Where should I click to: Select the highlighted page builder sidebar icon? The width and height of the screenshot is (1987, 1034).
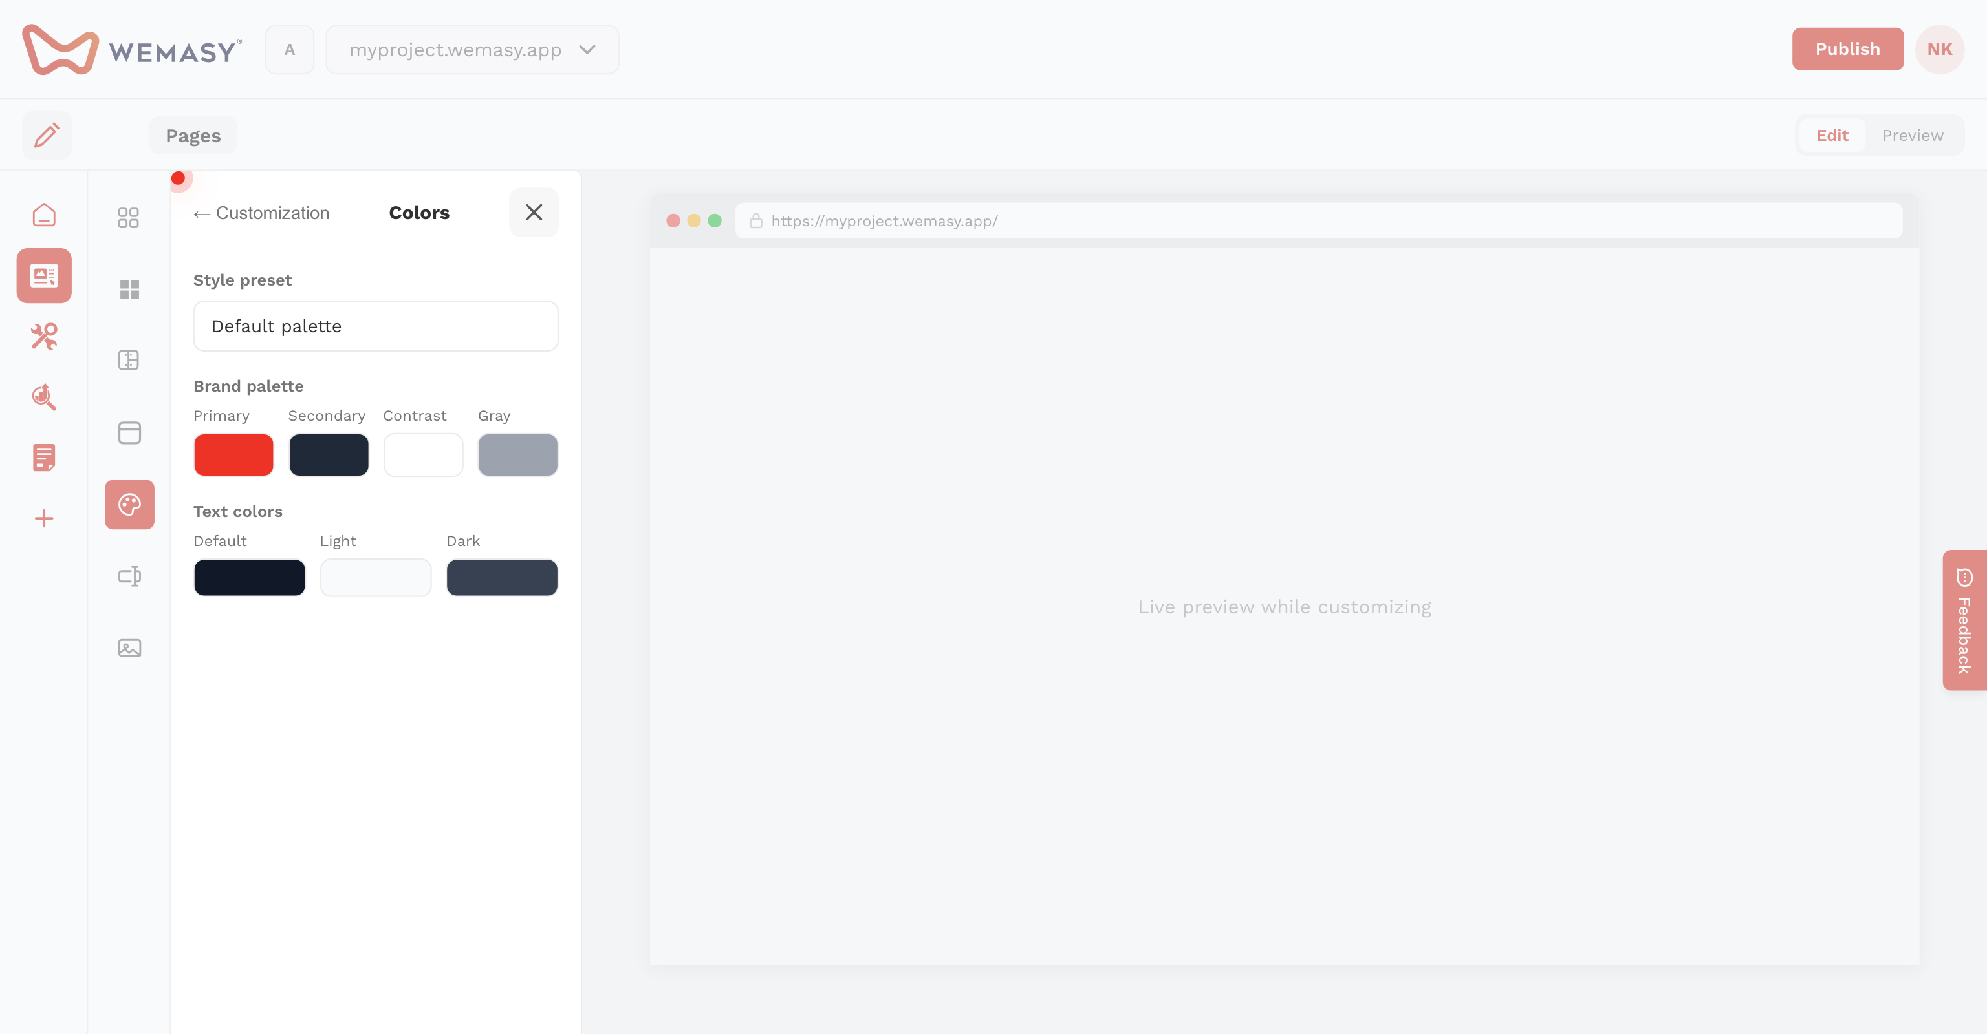pyautogui.click(x=44, y=275)
